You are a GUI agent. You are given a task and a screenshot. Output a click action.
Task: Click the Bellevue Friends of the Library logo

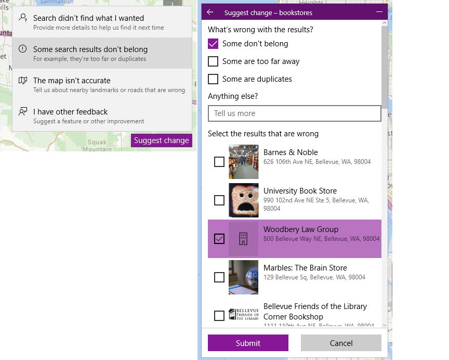243,314
